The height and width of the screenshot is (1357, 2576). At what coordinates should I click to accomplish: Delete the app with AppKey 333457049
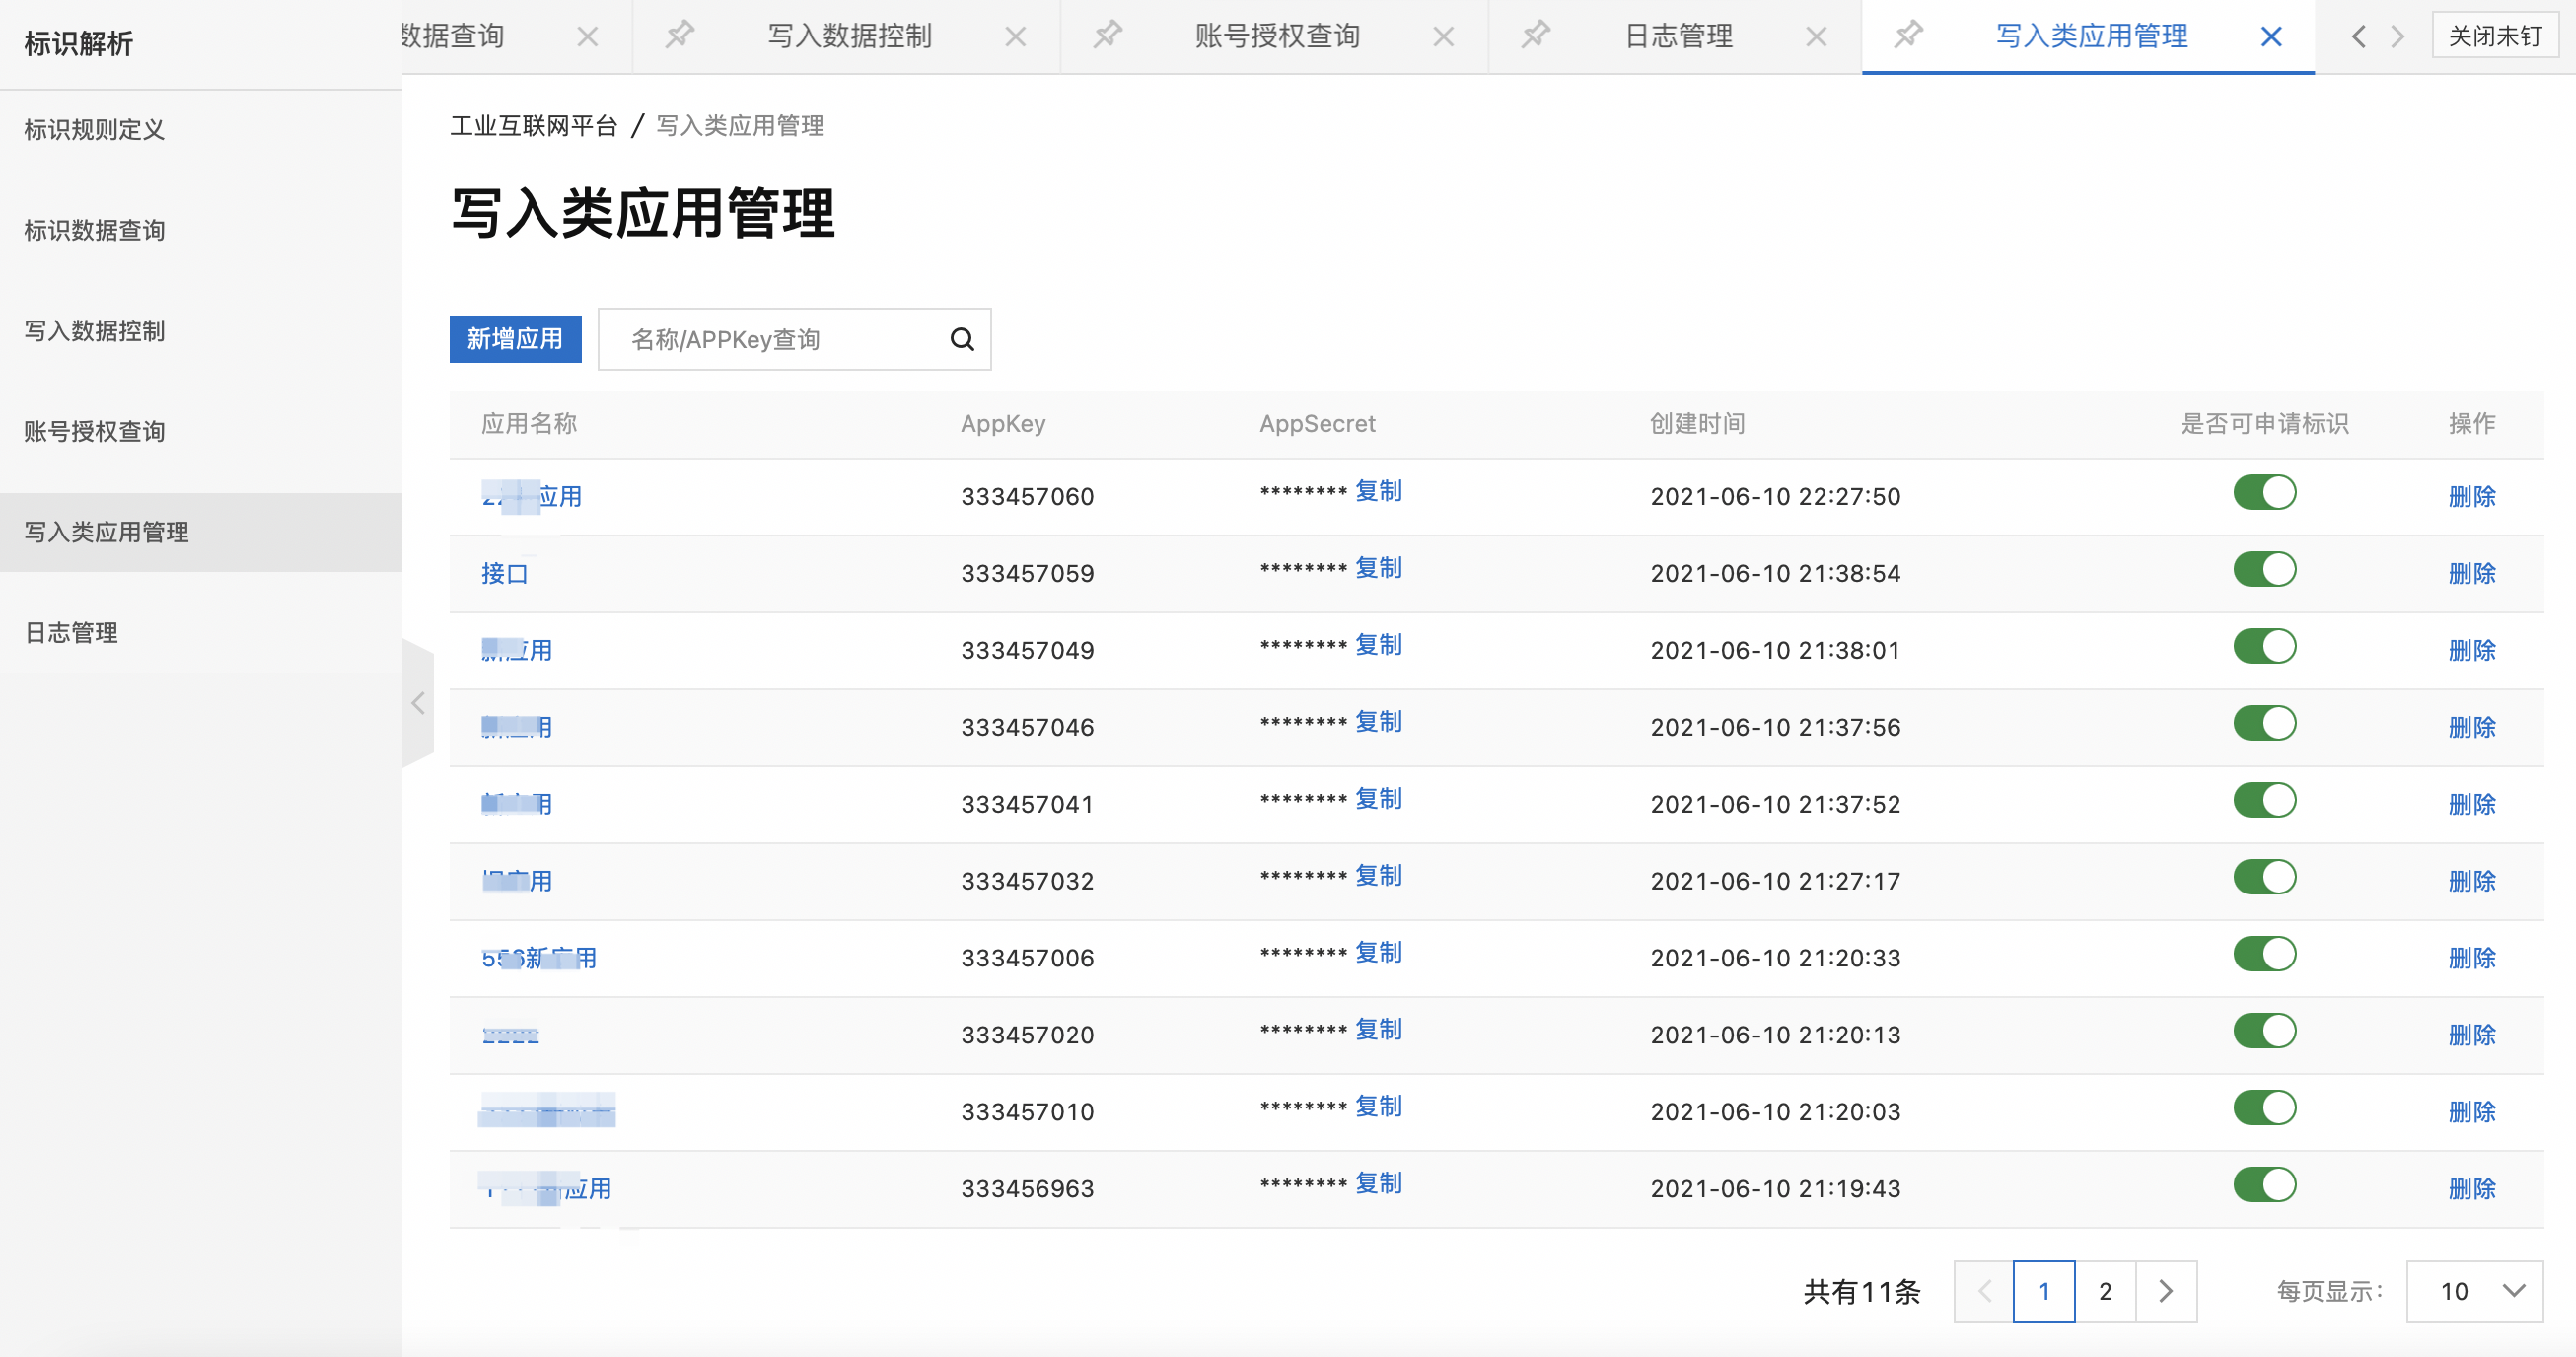point(2472,650)
